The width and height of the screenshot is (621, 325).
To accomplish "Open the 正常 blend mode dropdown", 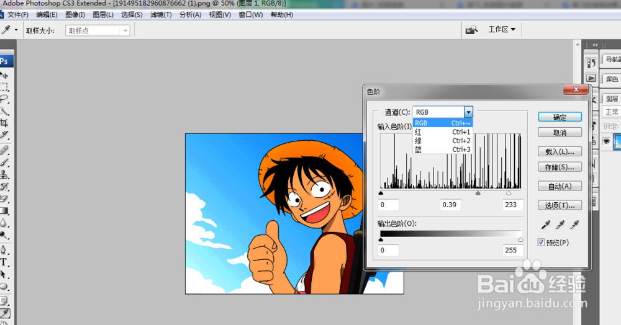I will coord(611,112).
